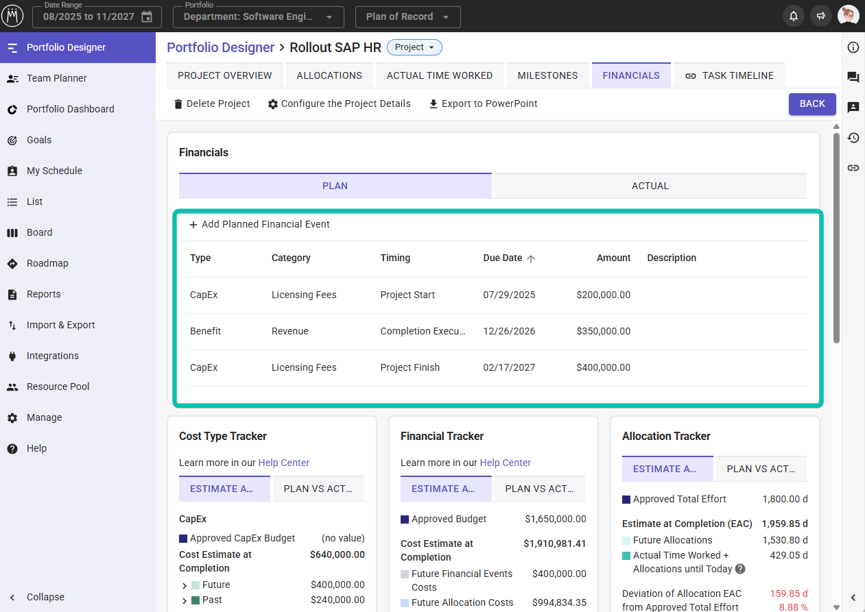Open the history icon in right sidebar
Viewport: 865px width, 612px height.
pyautogui.click(x=853, y=138)
